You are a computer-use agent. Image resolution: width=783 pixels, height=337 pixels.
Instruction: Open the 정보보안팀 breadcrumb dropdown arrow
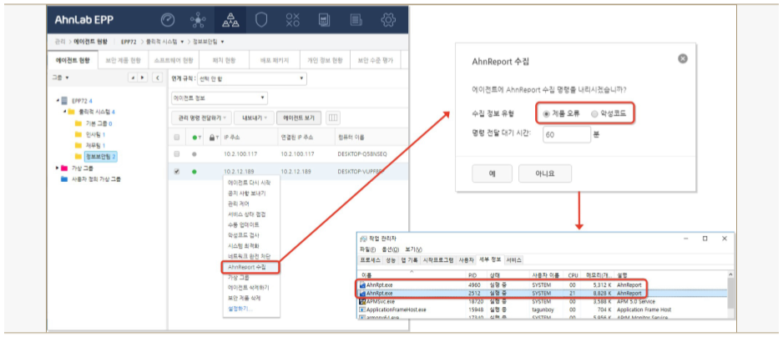[222, 42]
